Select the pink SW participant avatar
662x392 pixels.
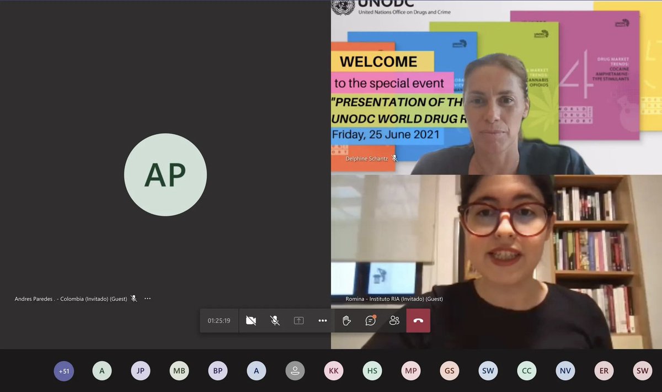[643, 371]
